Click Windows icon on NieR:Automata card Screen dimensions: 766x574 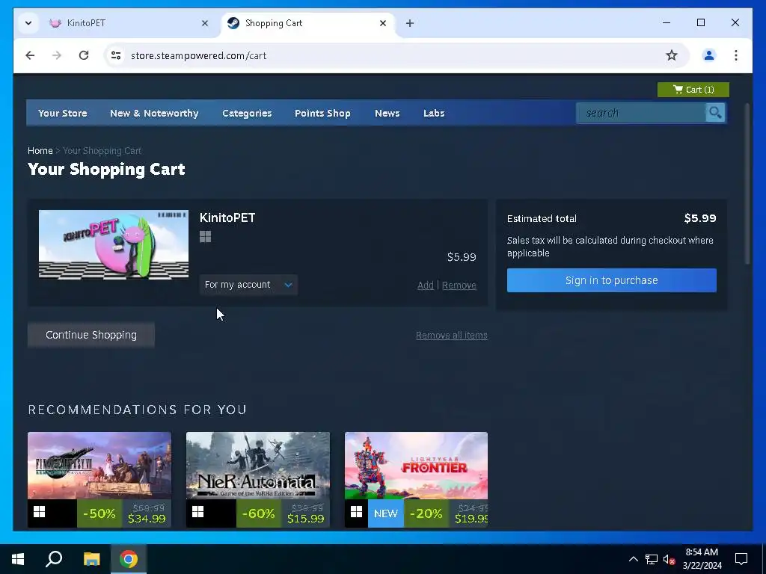197,511
